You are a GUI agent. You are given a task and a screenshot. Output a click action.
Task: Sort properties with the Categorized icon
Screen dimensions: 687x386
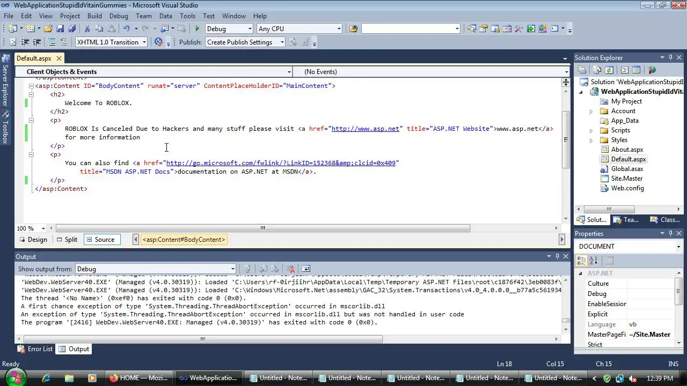coord(581,261)
